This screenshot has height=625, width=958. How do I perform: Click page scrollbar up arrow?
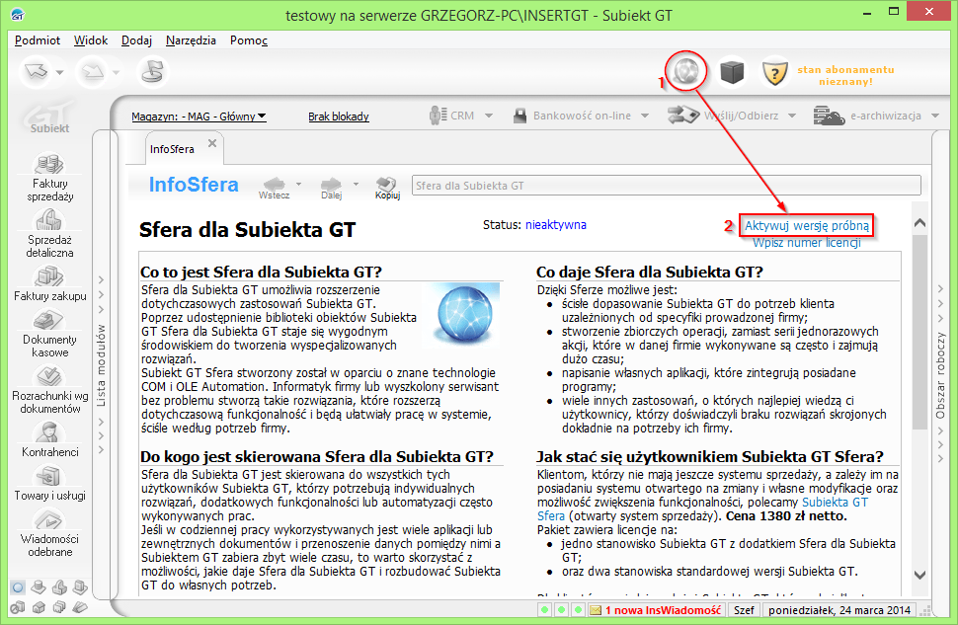pyautogui.click(x=919, y=223)
